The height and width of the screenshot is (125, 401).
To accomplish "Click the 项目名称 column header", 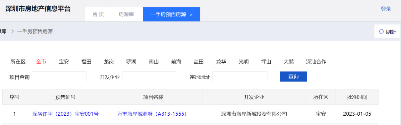I will (153, 97).
